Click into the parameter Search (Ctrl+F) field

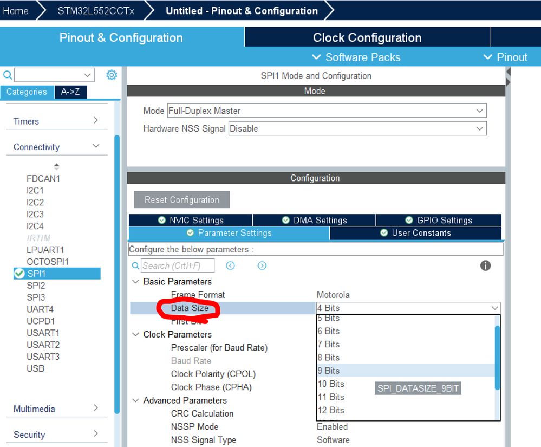coord(177,265)
